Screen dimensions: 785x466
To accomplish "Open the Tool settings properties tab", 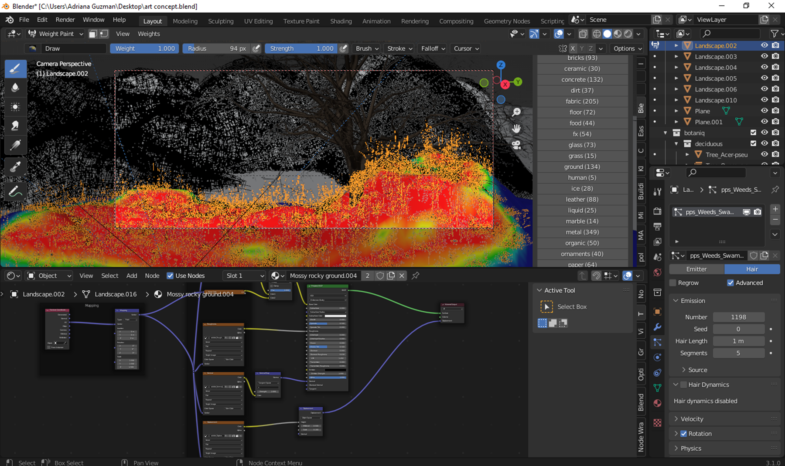I will point(658,192).
